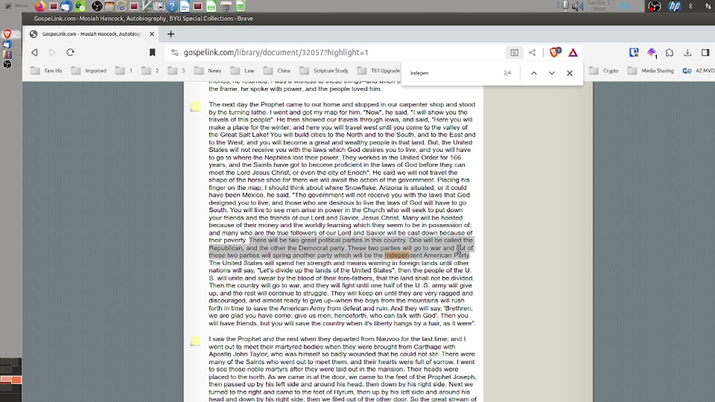Click the yellow note icon beside 'I saw the Prophet'
This screenshot has width=715, height=402.
(195, 341)
